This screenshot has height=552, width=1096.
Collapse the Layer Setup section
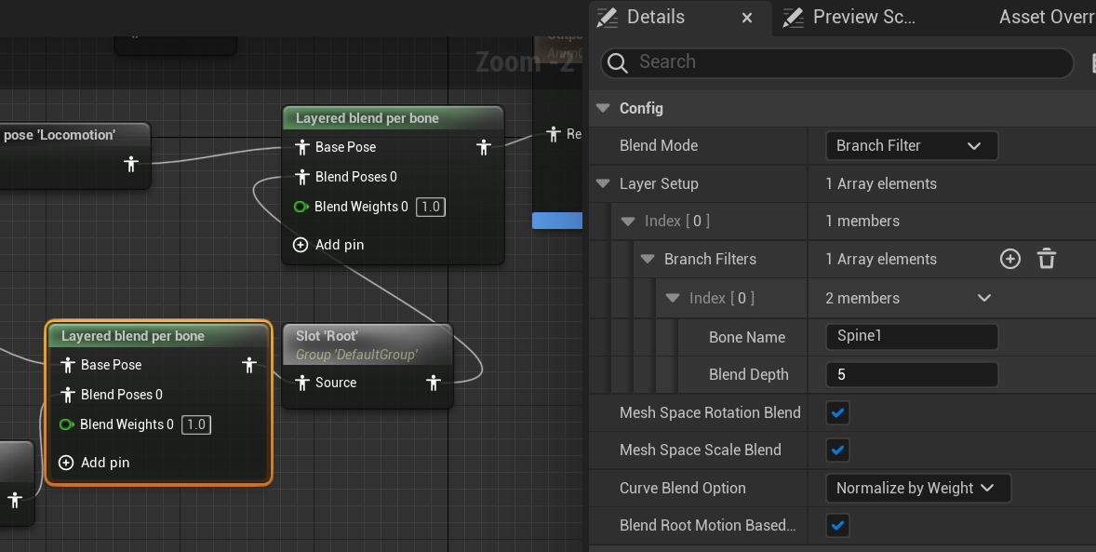602,183
